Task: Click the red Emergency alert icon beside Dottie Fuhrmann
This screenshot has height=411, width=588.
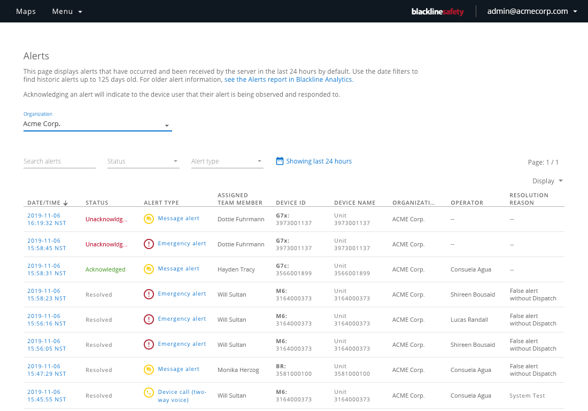Action: coord(149,244)
